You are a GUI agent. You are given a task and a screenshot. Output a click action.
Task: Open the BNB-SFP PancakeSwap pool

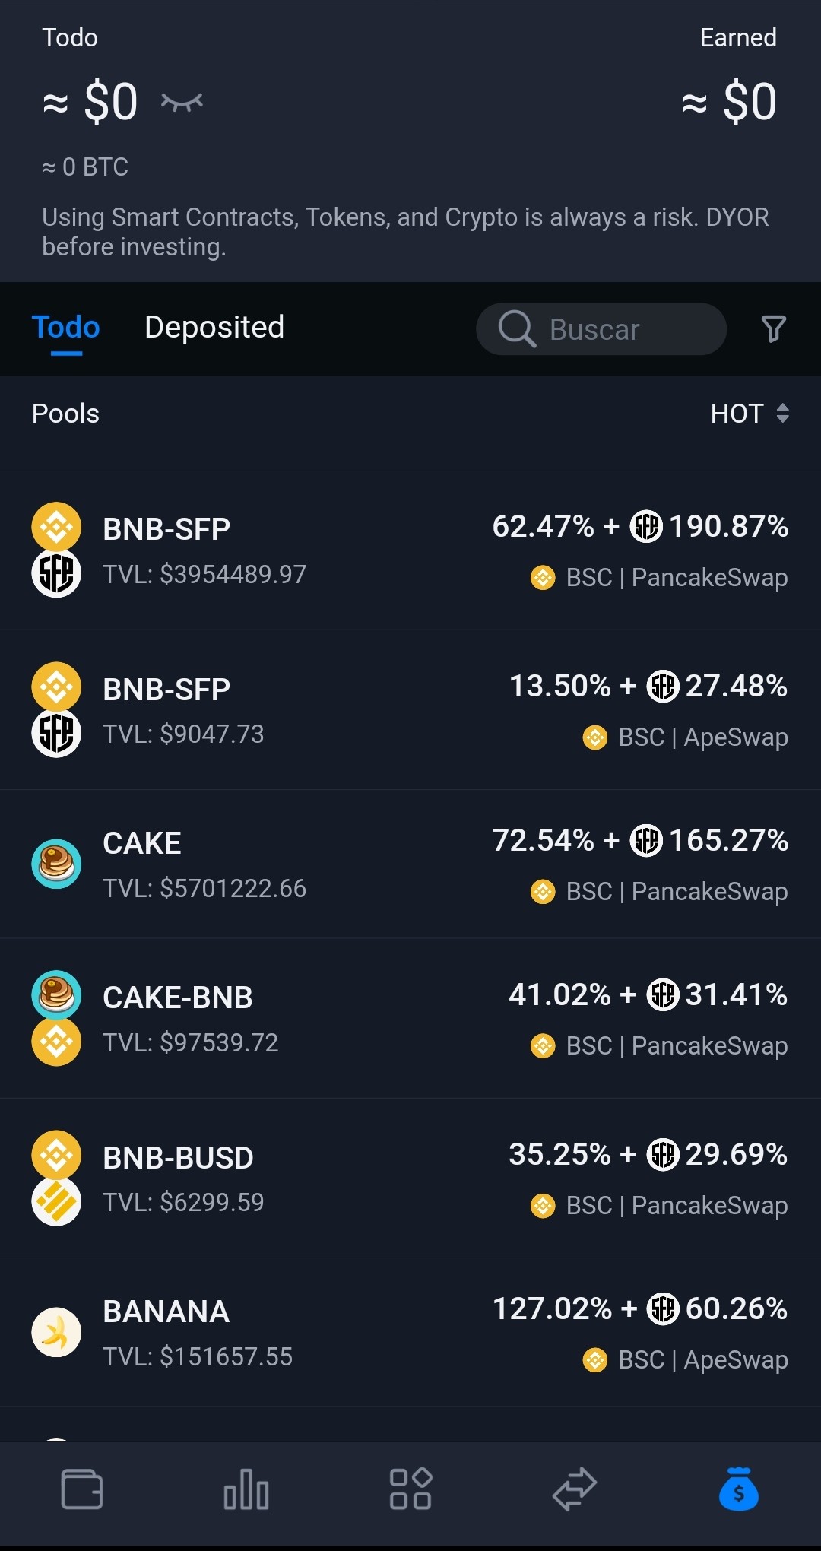pyautogui.click(x=410, y=550)
